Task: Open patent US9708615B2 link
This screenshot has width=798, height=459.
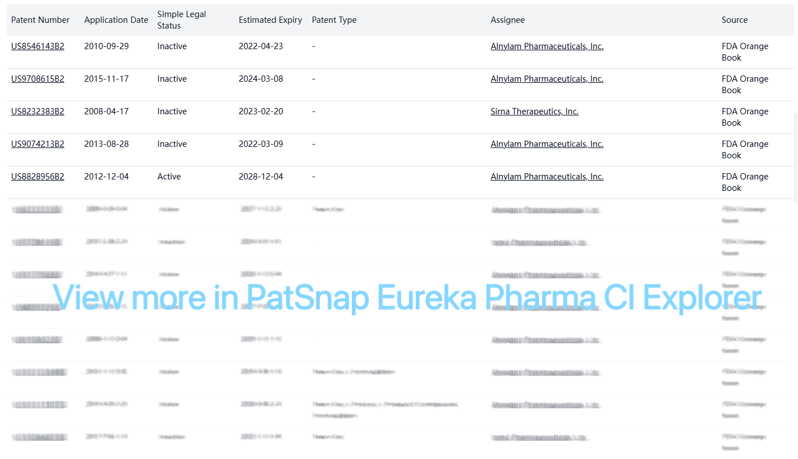Action: click(x=38, y=79)
